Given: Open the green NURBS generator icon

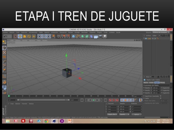Looking at the screenshot, I should 82,36.
